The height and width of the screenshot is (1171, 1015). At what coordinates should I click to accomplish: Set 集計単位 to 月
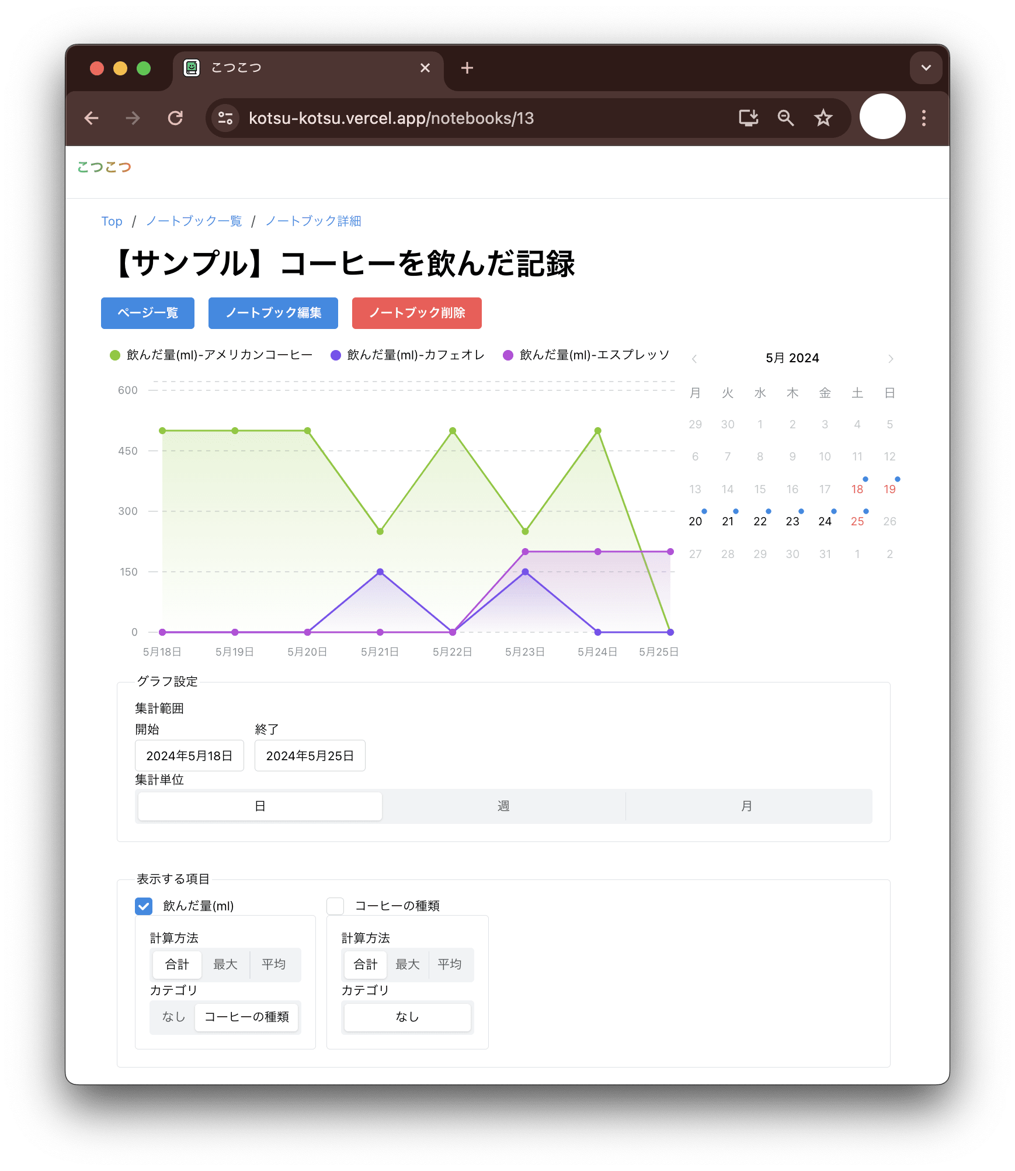pyautogui.click(x=747, y=806)
